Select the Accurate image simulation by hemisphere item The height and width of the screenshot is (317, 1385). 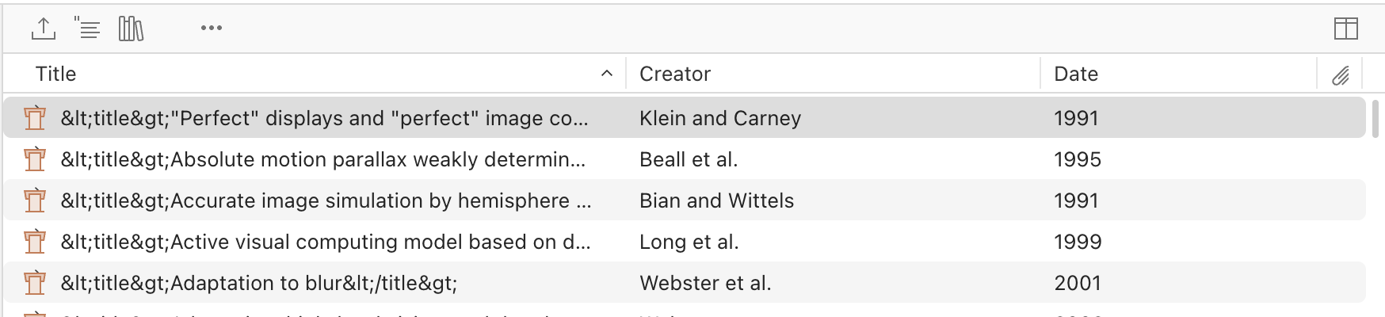[685, 201]
